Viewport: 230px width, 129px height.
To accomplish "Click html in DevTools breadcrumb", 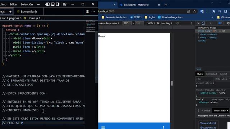I will 199,69.
